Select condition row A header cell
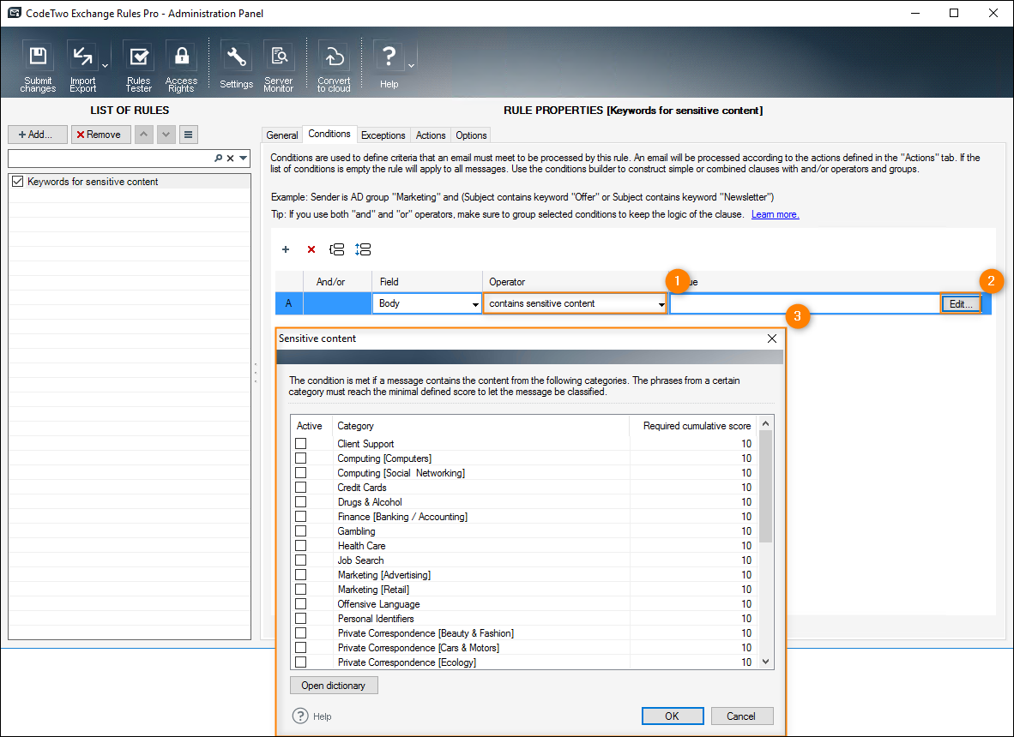Screen dimensions: 1014x737 pyautogui.click(x=288, y=303)
